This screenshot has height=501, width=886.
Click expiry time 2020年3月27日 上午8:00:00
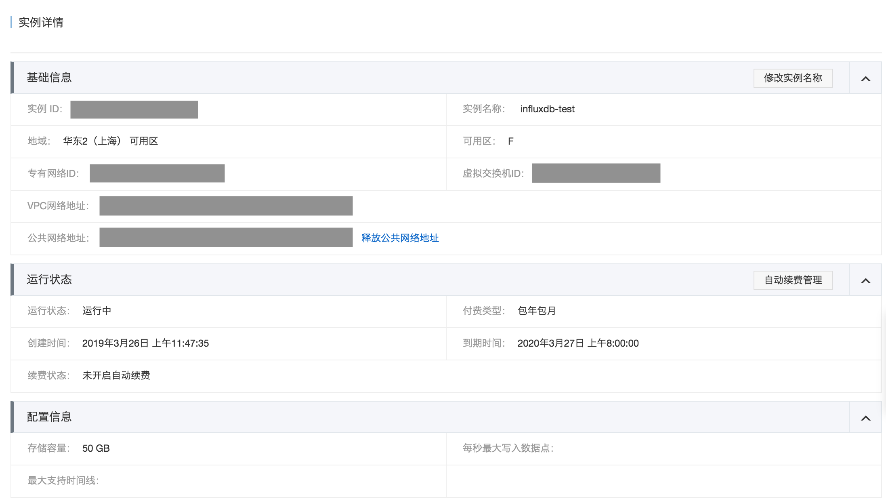pos(578,343)
